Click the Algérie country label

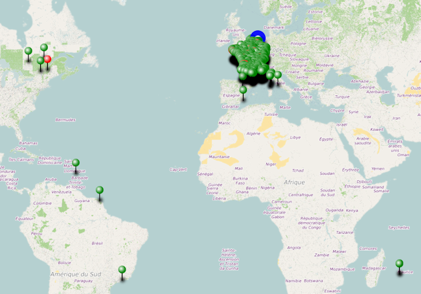pos(253,133)
